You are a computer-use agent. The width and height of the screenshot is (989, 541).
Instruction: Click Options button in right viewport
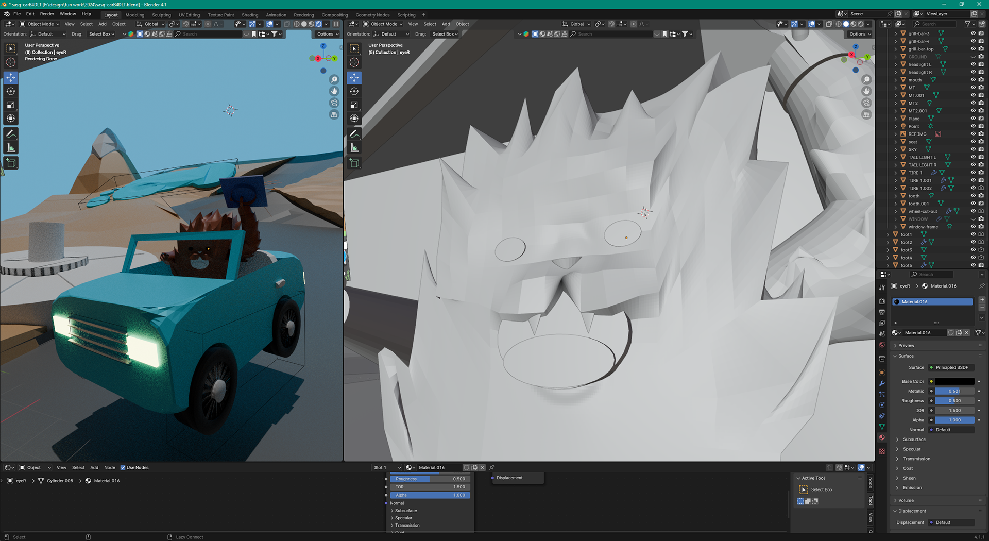click(x=860, y=34)
